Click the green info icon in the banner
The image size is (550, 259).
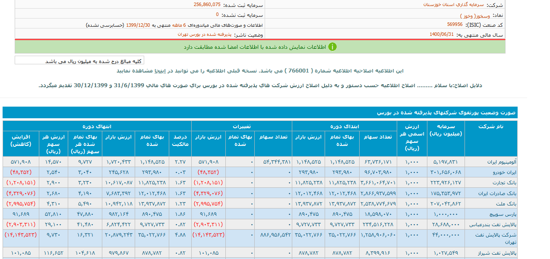click(332, 47)
